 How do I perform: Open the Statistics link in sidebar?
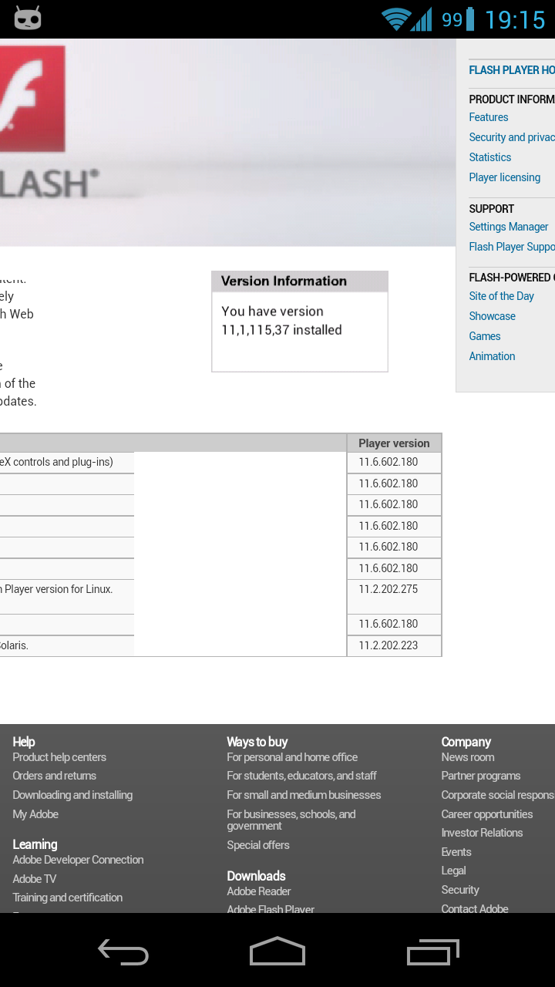tap(490, 157)
